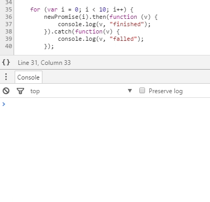The image size is (210, 202).
Task: Open the three-dot drawer menu
Action: coord(6,77)
